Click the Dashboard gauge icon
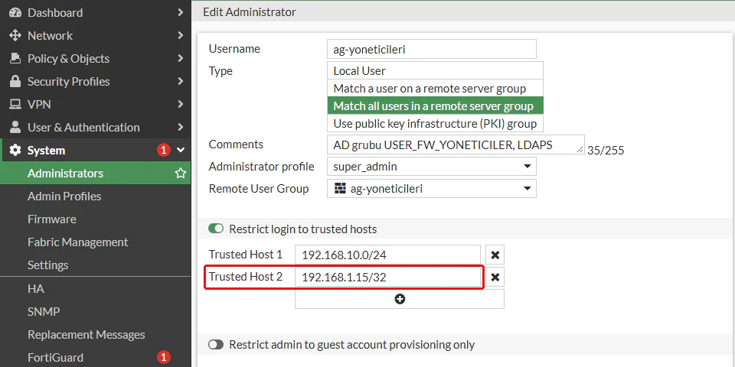 [x=15, y=13]
